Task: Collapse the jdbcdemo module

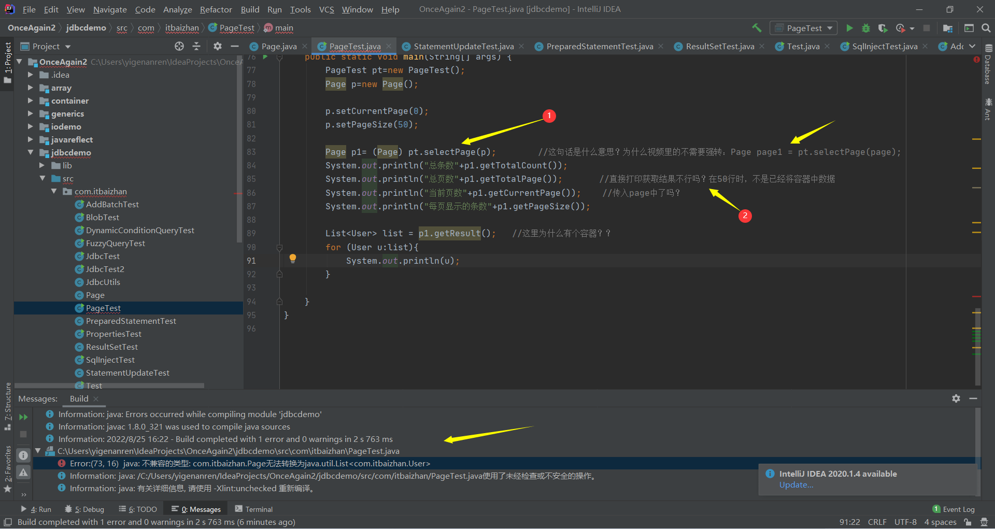Action: (31, 153)
